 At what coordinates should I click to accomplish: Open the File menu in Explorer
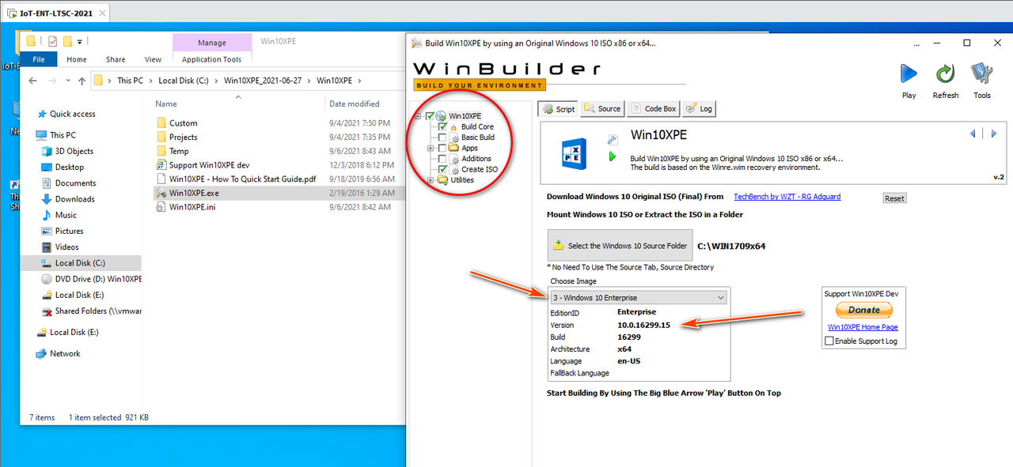pos(38,59)
